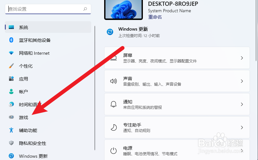Expand the 声音 card chevron
The image size is (258, 160).
coord(242,81)
